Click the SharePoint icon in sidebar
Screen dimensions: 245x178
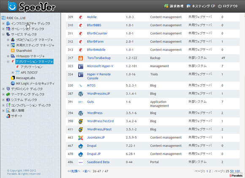[13, 50]
